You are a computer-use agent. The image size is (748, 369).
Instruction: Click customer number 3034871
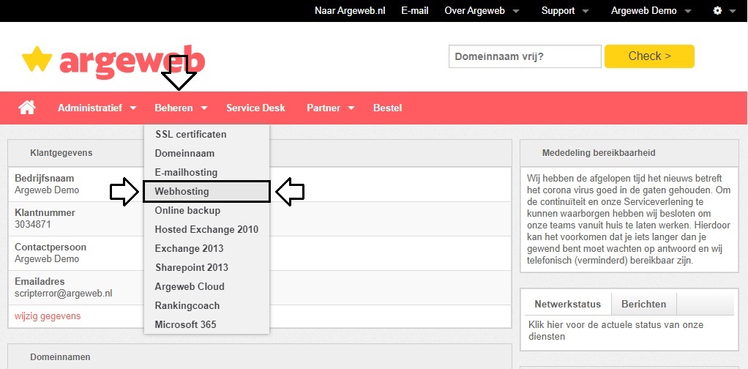[x=33, y=224]
